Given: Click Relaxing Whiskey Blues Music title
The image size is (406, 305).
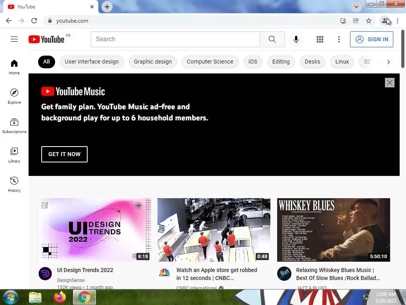Looking at the screenshot, I should point(338,274).
